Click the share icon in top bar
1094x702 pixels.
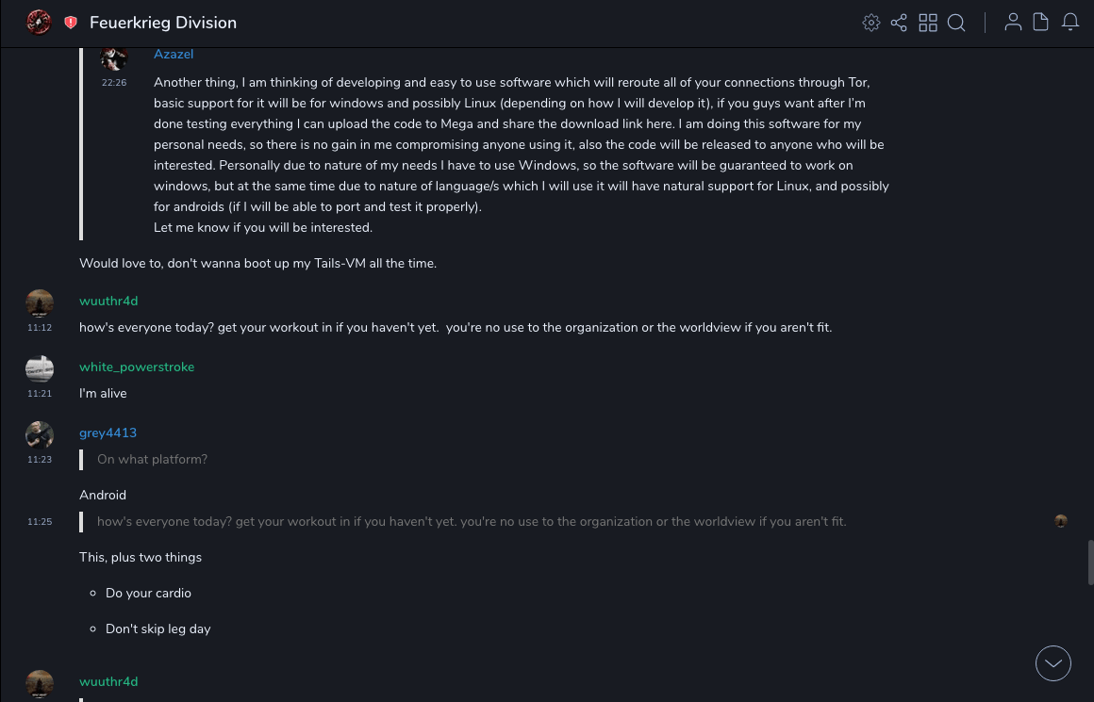coord(899,23)
